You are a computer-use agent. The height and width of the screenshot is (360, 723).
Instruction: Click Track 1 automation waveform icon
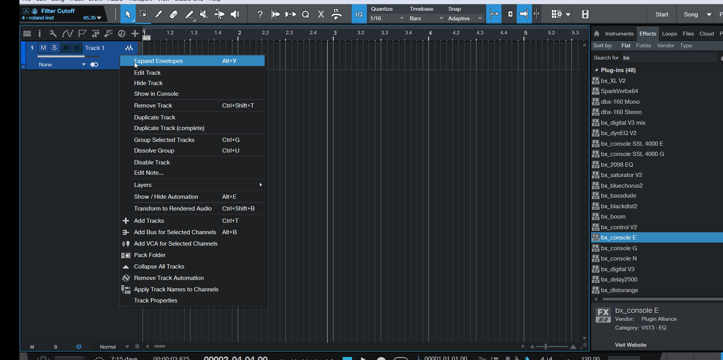[129, 48]
